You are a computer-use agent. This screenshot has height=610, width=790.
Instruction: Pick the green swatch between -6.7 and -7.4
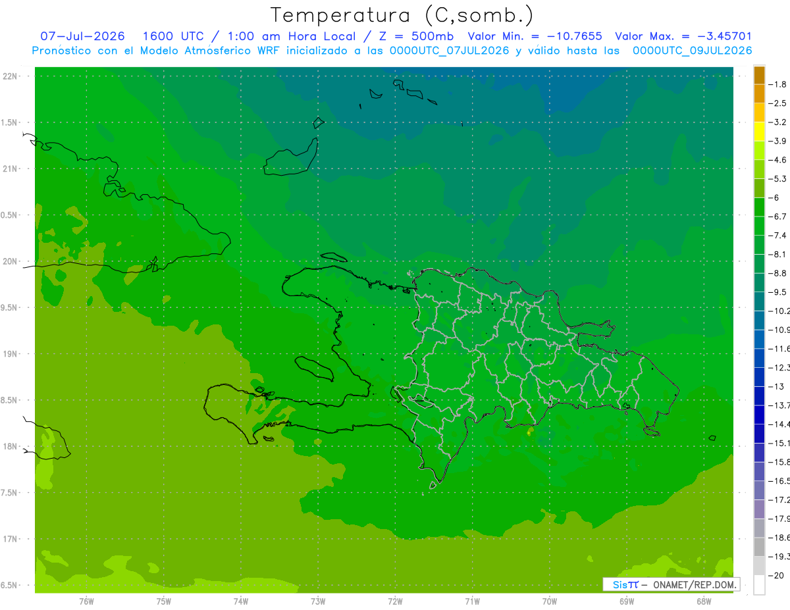[x=759, y=226]
